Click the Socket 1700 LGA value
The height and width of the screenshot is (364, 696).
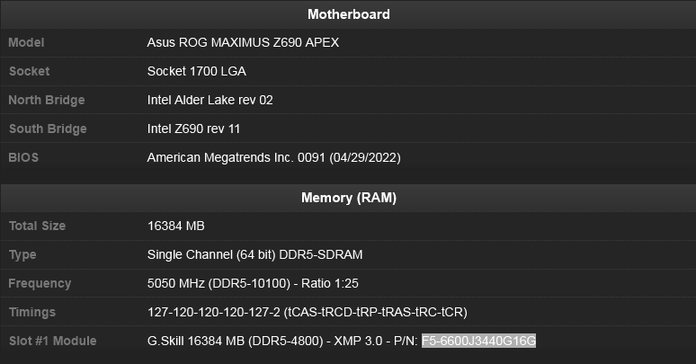(196, 71)
